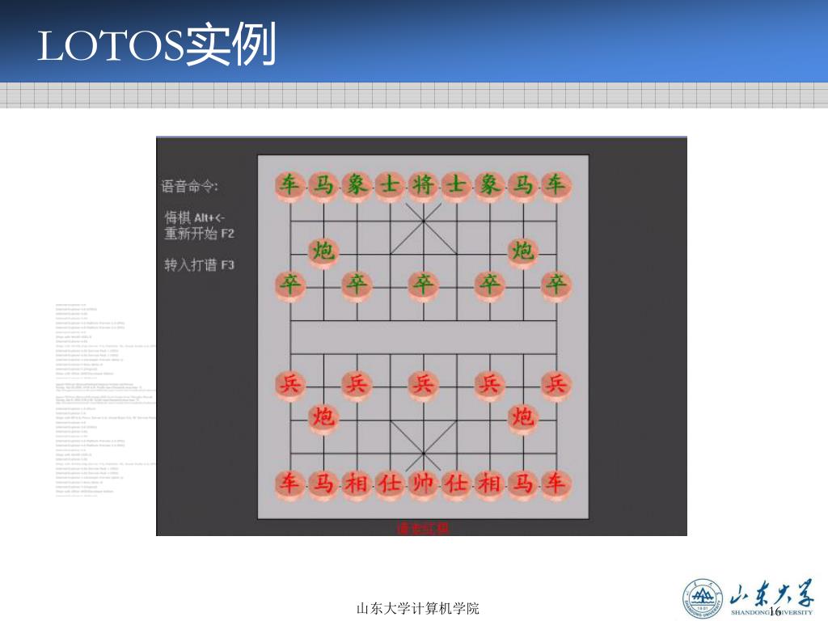The height and width of the screenshot is (621, 828).
Task: Select the left green 象 elephant
Action: [357, 187]
